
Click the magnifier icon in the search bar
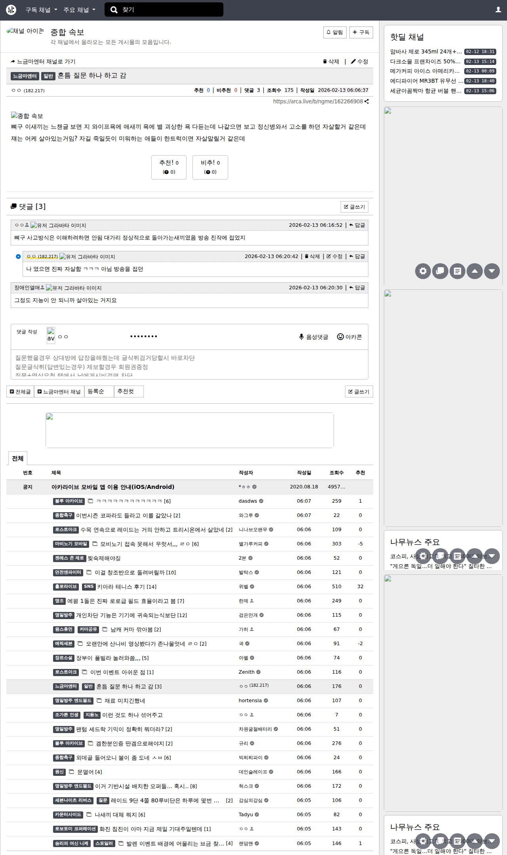click(114, 10)
